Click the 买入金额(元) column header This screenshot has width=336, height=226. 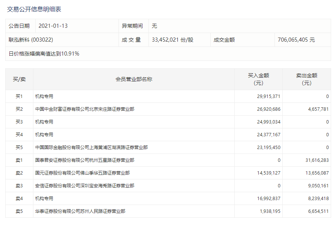258,79
